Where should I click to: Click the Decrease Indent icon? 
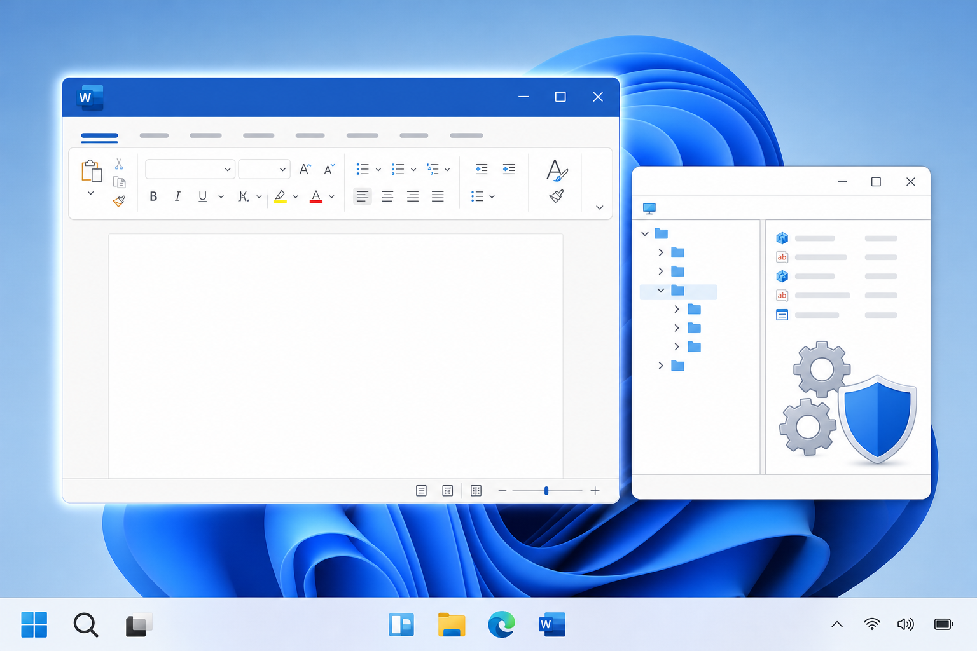482,169
